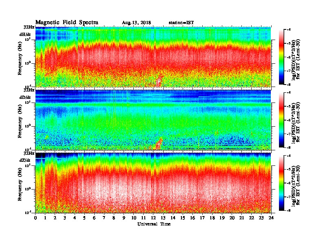
Task: Click the dD/dt panel color bar
Action: (281, 120)
